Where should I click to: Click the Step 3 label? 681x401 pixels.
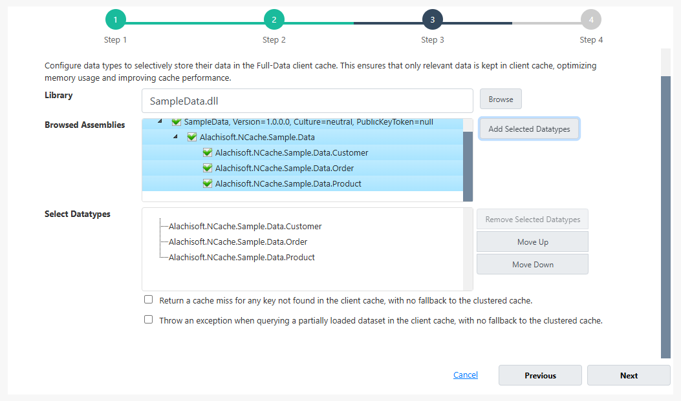click(x=433, y=40)
